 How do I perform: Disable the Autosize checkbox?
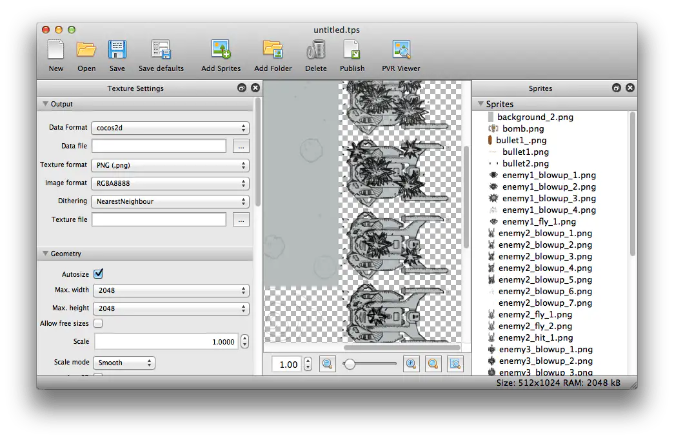(x=99, y=274)
